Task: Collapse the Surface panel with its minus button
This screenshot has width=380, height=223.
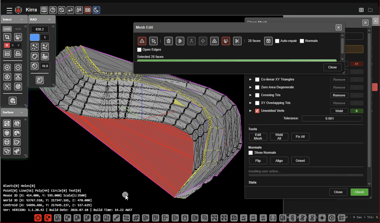Action: [22, 112]
